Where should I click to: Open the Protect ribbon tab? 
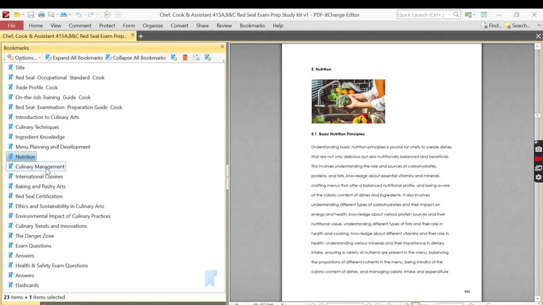[x=107, y=25]
